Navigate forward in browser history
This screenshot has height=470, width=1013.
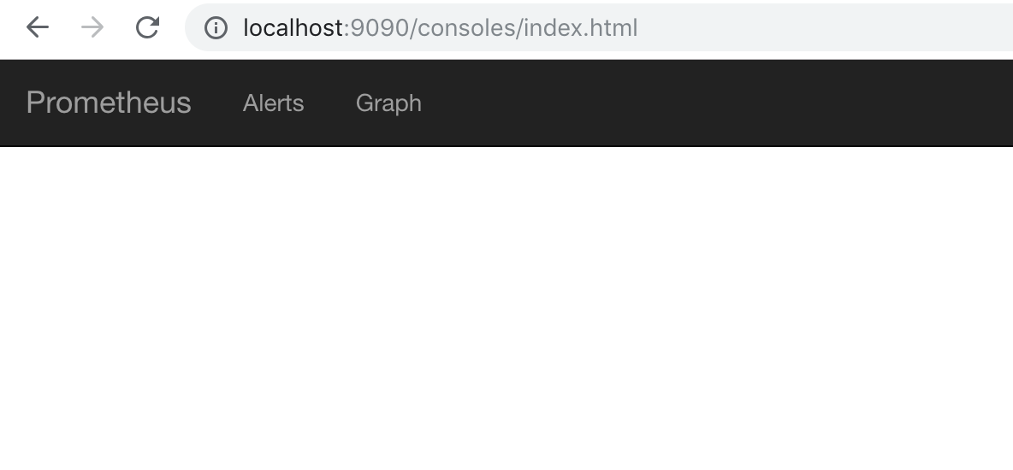[92, 27]
